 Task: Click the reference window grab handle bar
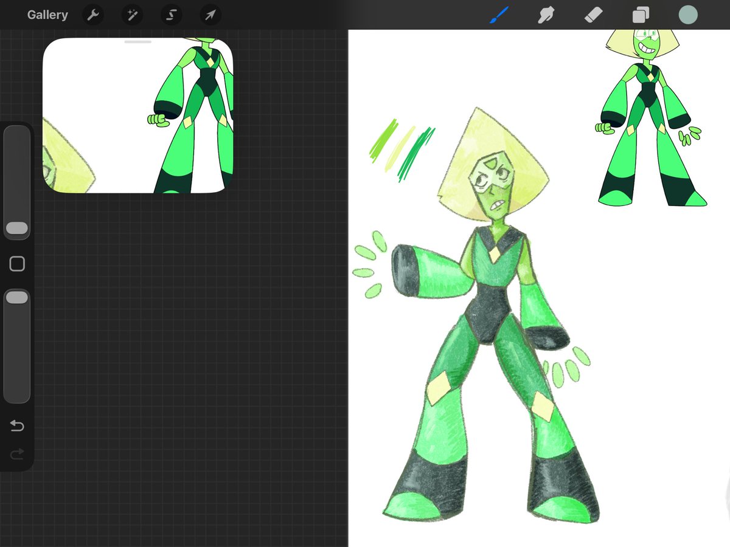point(138,42)
